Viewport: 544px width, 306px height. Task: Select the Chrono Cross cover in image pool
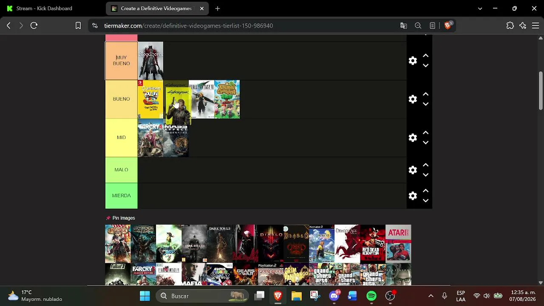(x=169, y=244)
